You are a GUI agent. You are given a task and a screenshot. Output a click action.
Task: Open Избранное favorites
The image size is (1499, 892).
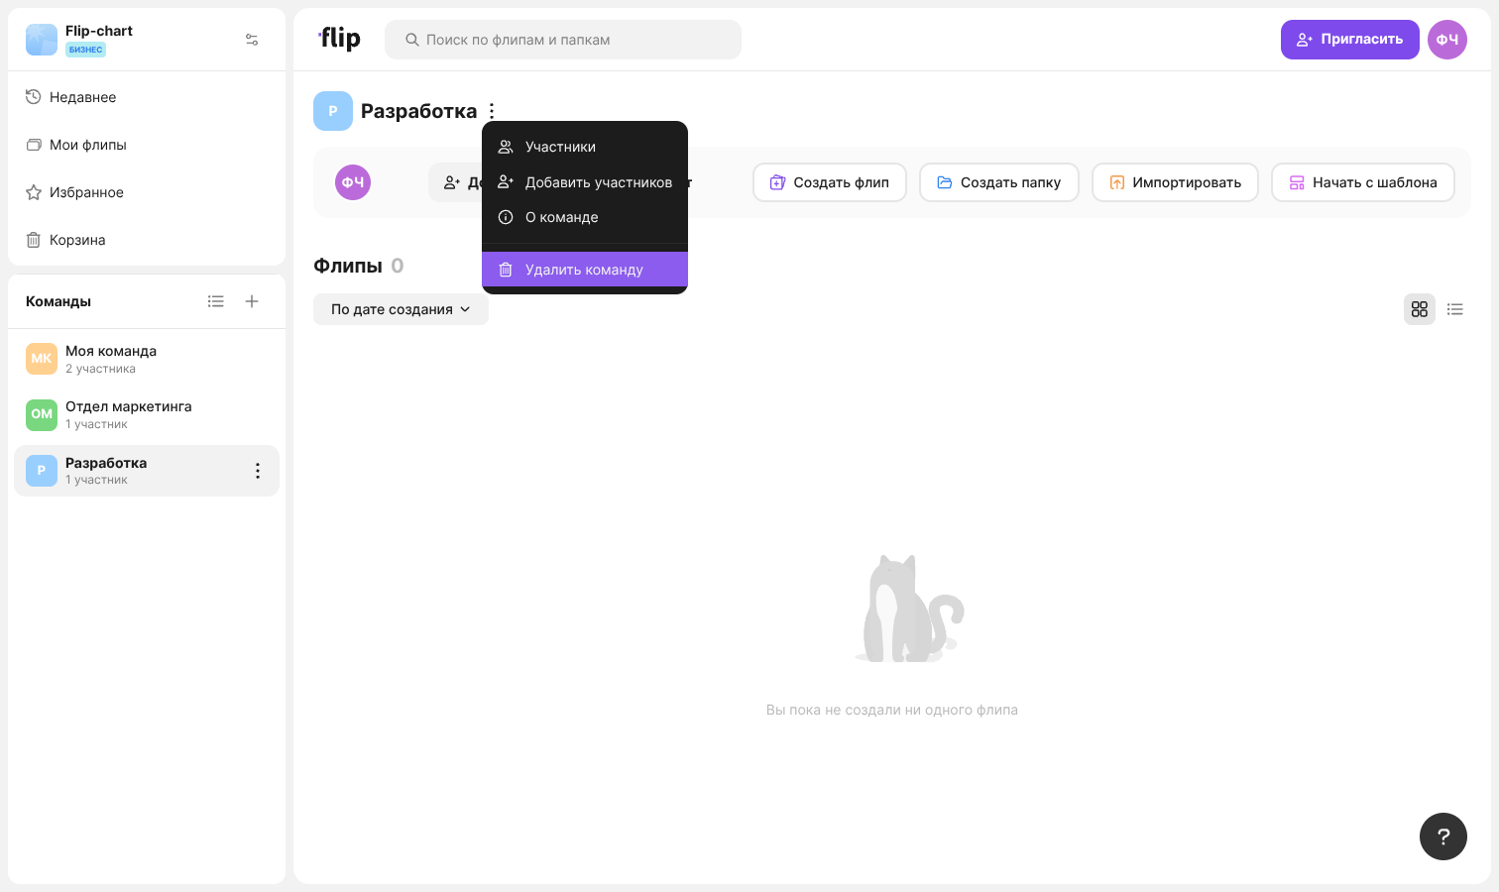click(147, 192)
